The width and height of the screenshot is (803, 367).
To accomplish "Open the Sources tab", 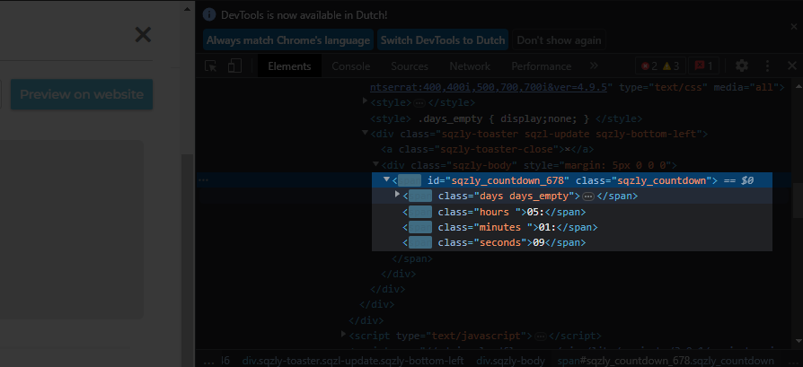I will coord(410,66).
